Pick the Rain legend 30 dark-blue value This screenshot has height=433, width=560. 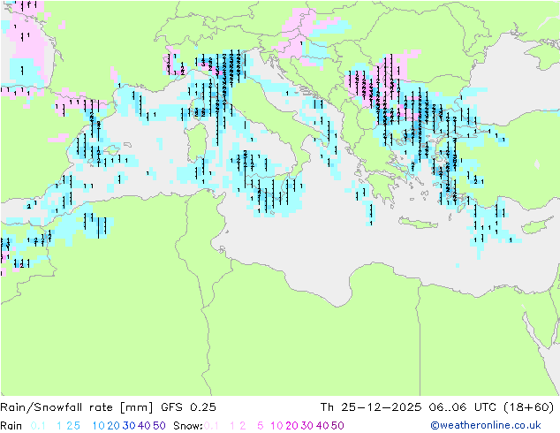[129, 426]
